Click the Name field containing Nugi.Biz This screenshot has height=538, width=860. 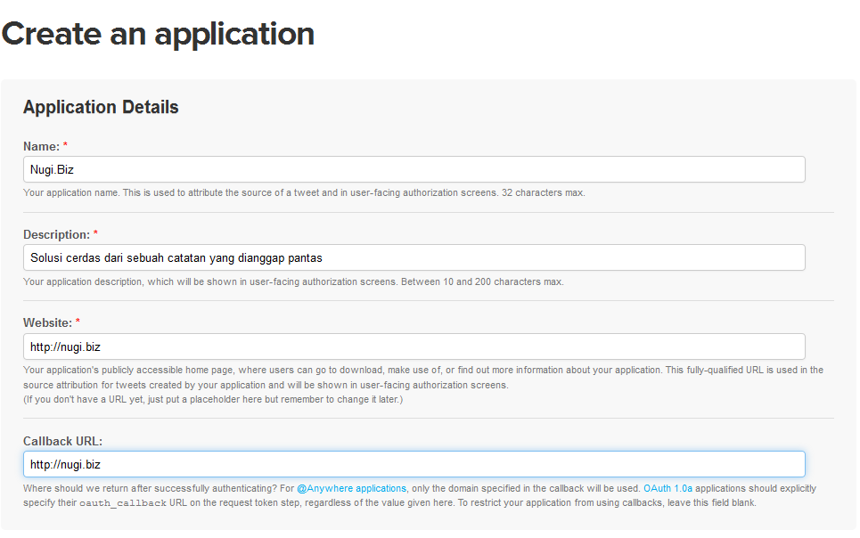pyautogui.click(x=414, y=169)
